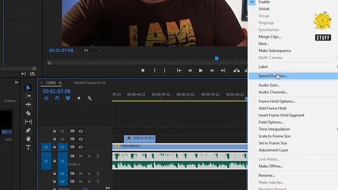338x190 pixels.
Task: Add marker in Program monitor
Action: point(143,70)
